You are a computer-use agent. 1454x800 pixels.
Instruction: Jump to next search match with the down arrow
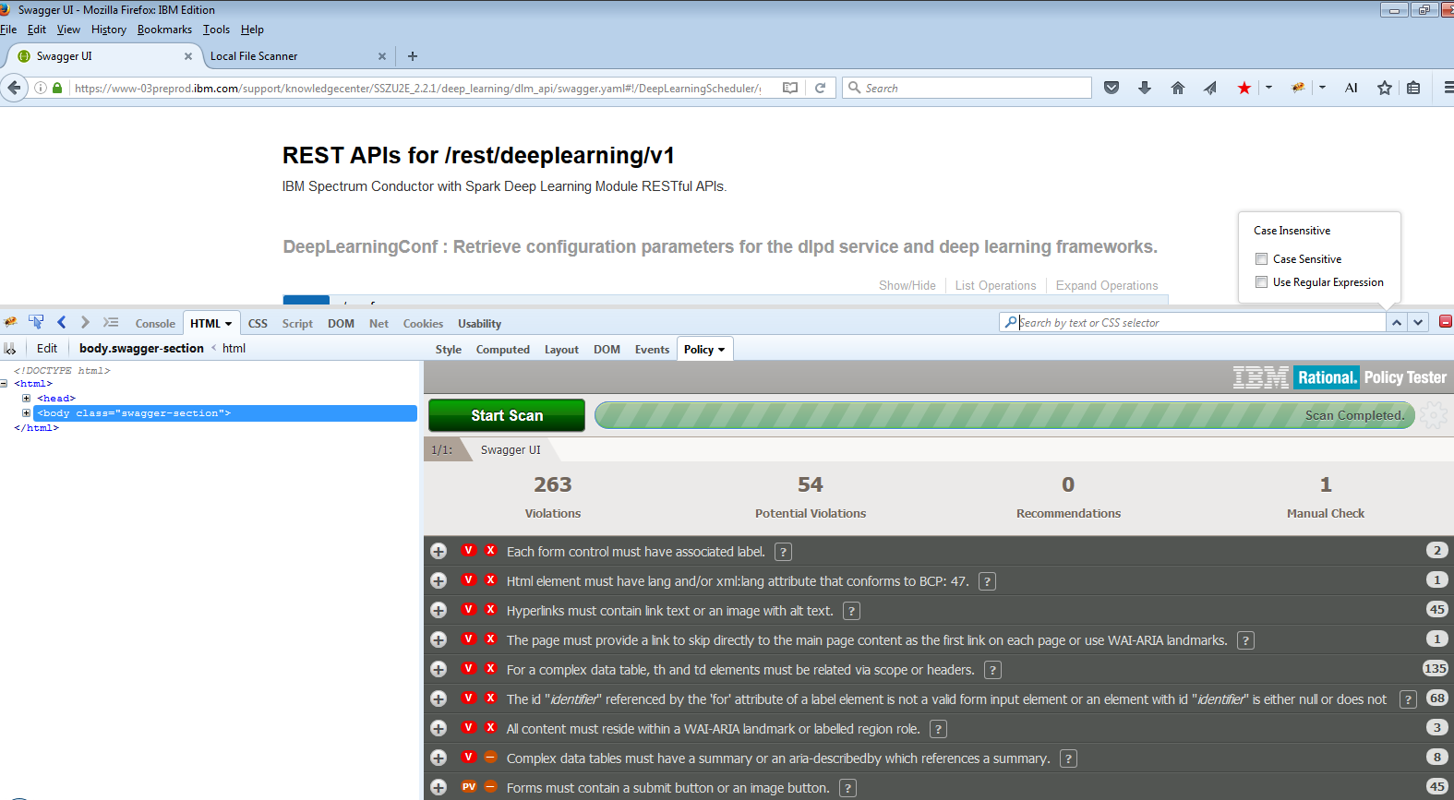click(1419, 322)
